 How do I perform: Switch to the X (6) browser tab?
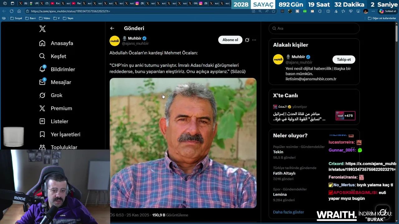pyautogui.click(x=23, y=3)
